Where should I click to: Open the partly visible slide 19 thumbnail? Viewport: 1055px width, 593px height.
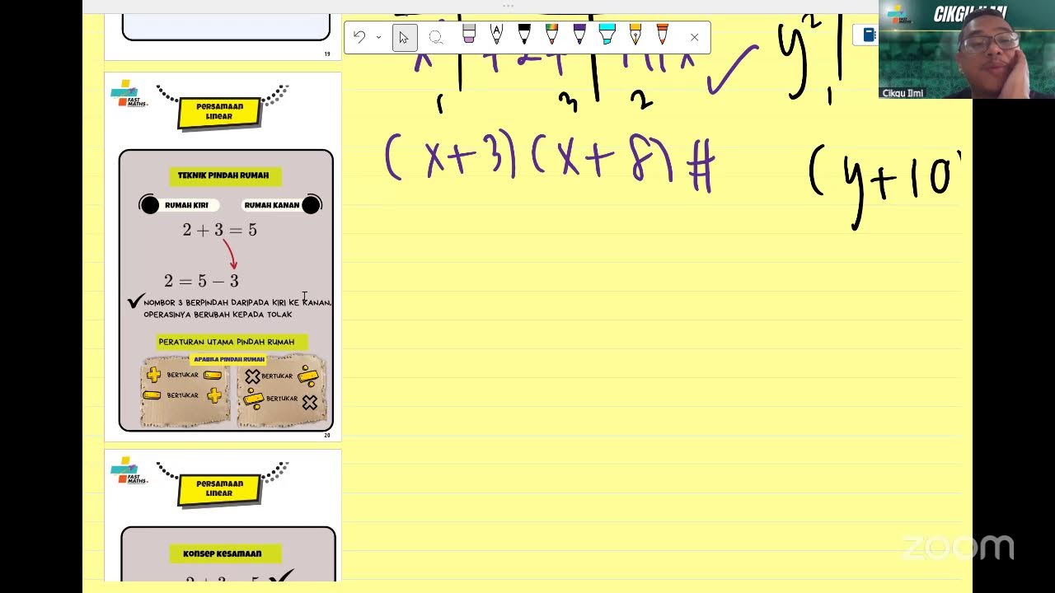(x=223, y=36)
